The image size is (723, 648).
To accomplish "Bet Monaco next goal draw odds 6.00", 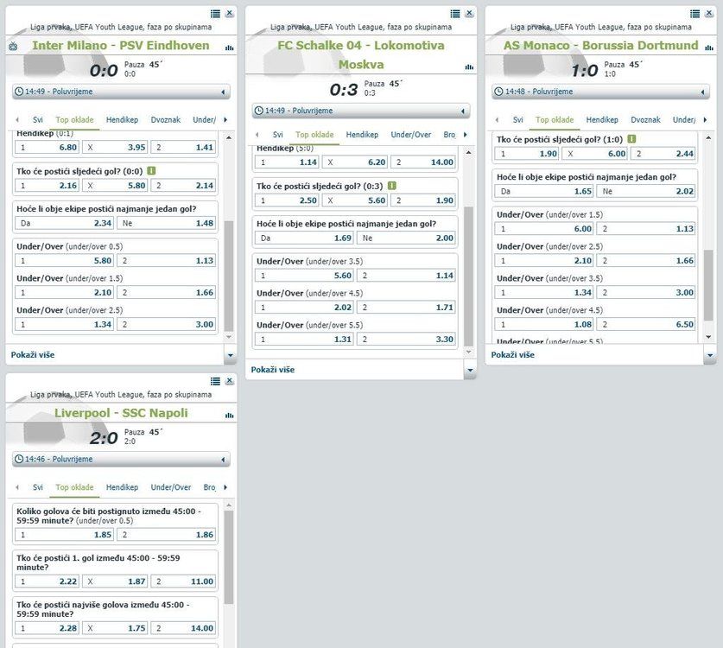I will pos(595,154).
